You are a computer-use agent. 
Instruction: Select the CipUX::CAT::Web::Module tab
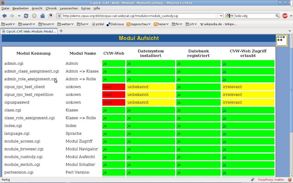pyautogui.click(x=29, y=31)
